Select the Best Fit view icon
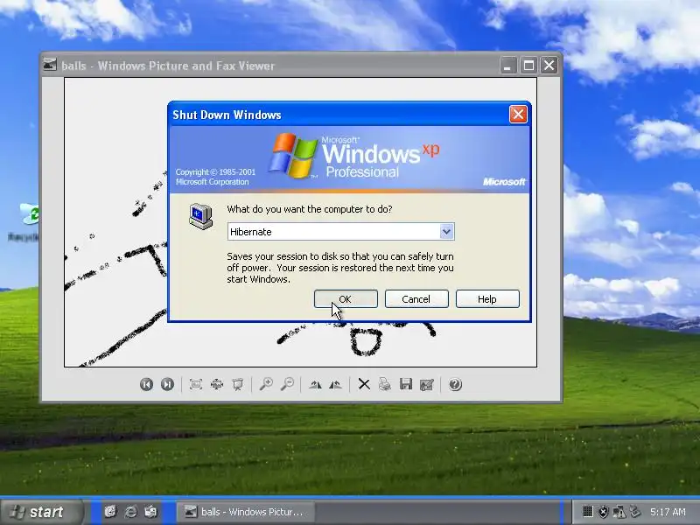Screen dimensions: 700x525 (195, 384)
